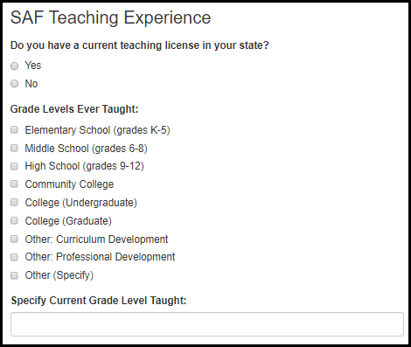The image size is (411, 347).
Task: Check Other: Curriculum Development box
Action: pos(14,239)
